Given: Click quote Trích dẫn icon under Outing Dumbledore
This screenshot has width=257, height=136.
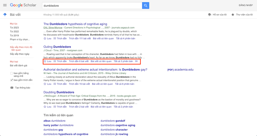Looking at the screenshot, I should 55,61.
